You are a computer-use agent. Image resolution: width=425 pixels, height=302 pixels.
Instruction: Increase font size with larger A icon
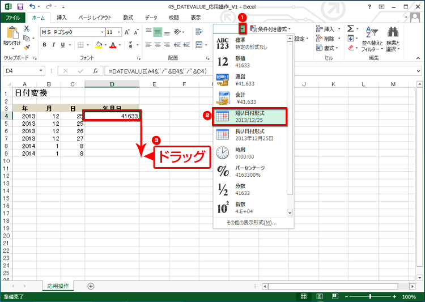pos(127,32)
